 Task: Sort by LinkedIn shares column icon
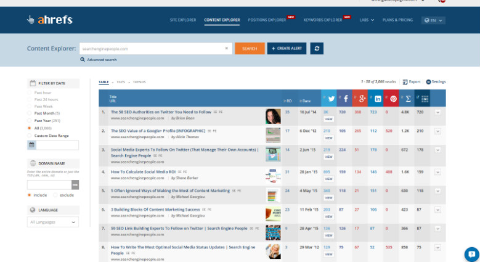tap(377, 99)
